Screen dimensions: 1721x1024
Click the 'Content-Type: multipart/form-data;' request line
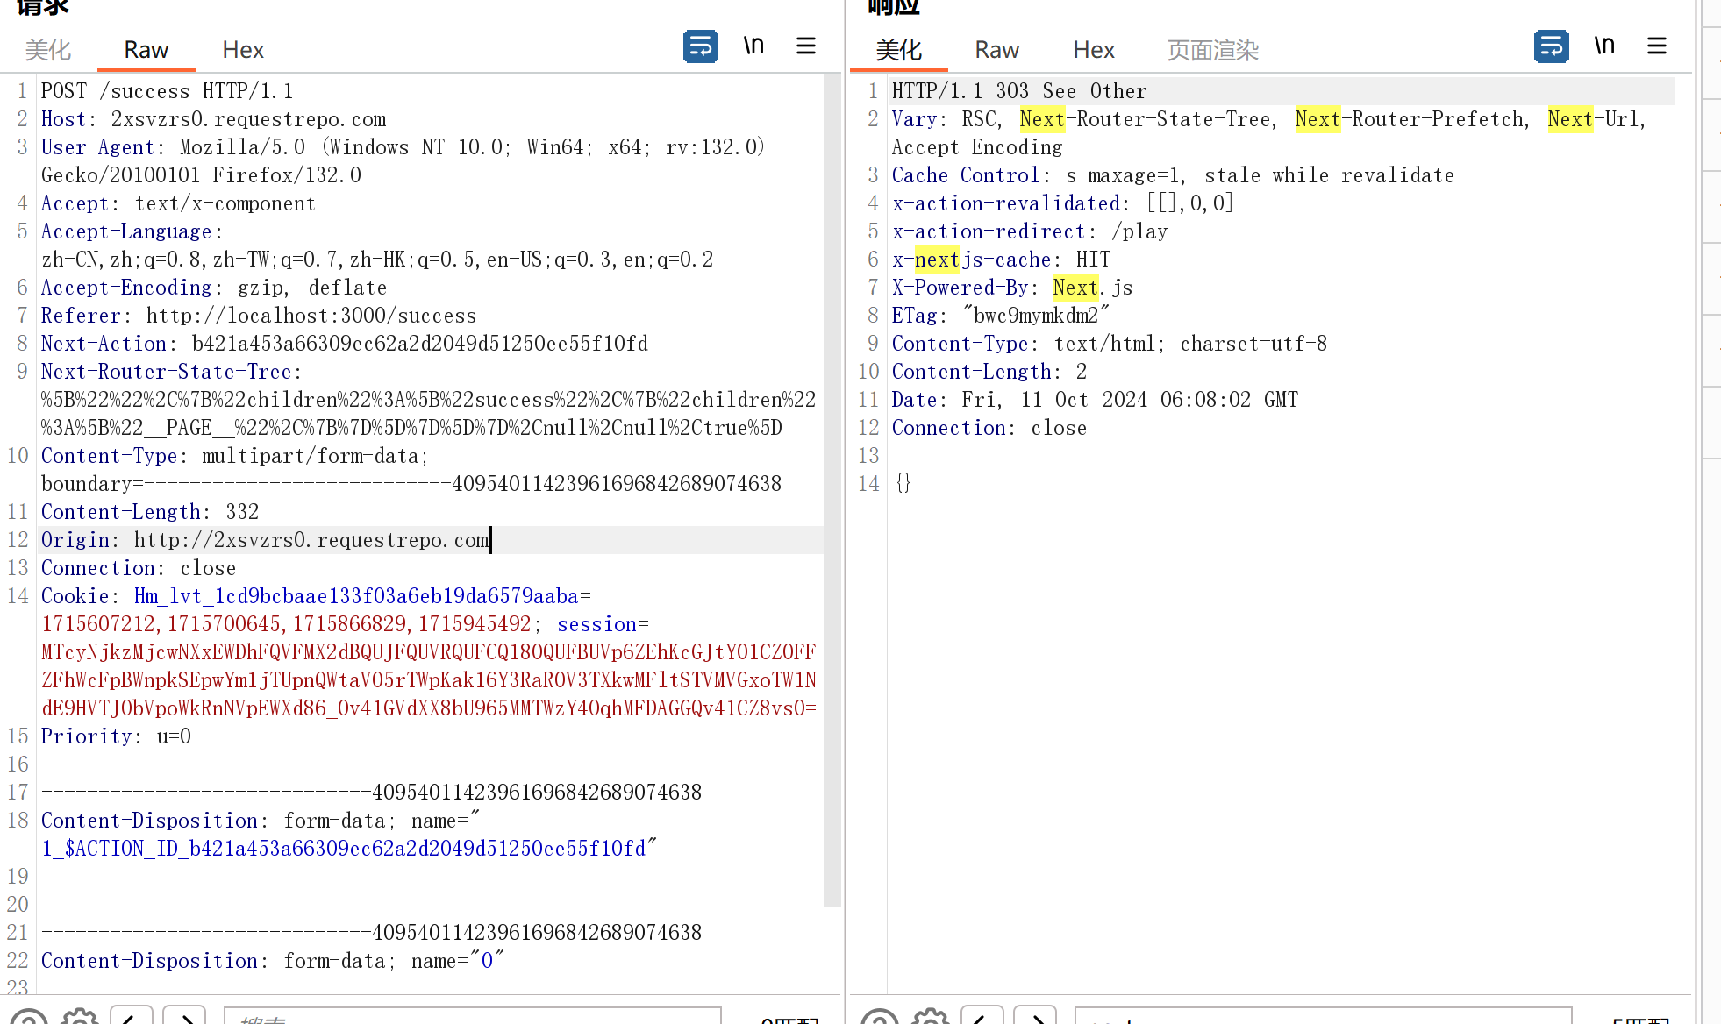(235, 456)
